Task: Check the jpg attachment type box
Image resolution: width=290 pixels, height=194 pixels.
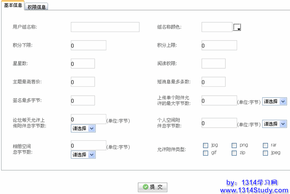Action: coord(206,145)
